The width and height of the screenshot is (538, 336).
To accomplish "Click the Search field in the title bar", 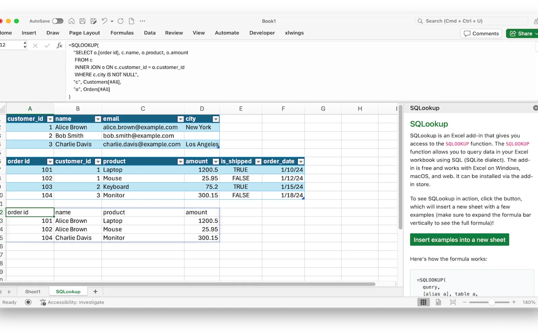I will point(471,21).
